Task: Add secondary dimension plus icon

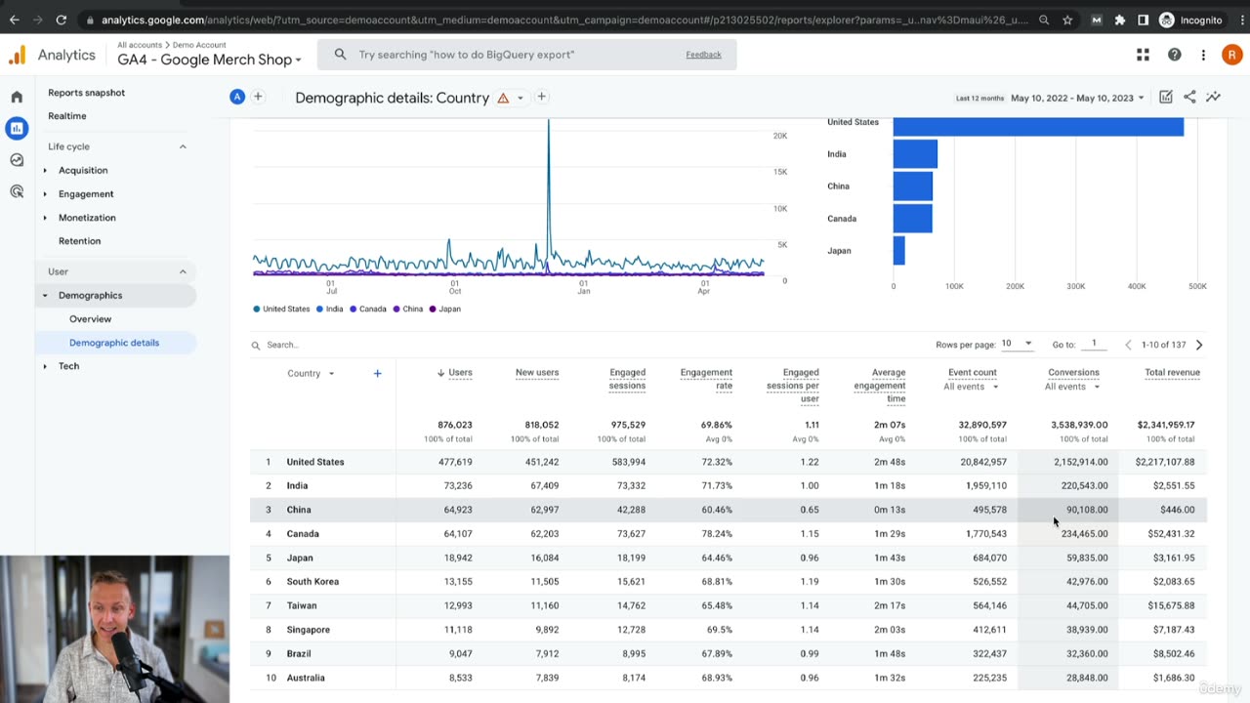Action: [x=377, y=373]
